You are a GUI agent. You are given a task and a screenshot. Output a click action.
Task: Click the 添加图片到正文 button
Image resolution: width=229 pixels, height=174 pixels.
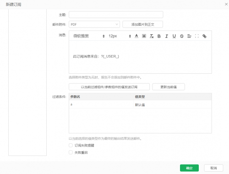pos(142,24)
